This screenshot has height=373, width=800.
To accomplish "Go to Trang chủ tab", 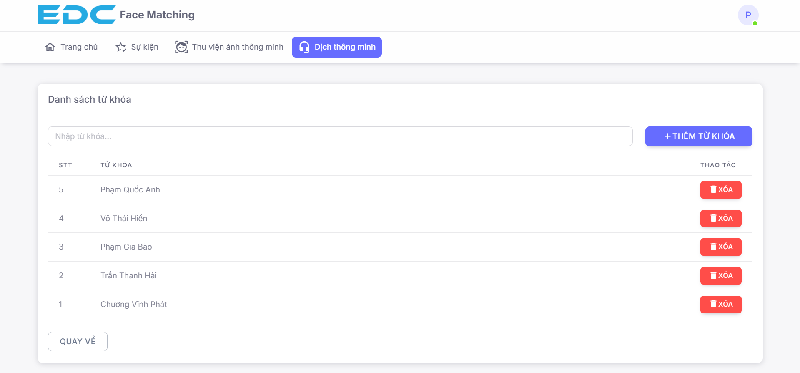I will (x=71, y=47).
